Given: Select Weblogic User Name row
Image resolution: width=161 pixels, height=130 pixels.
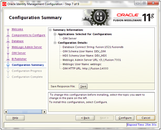Looking at the screenshot, I should [82, 64].
